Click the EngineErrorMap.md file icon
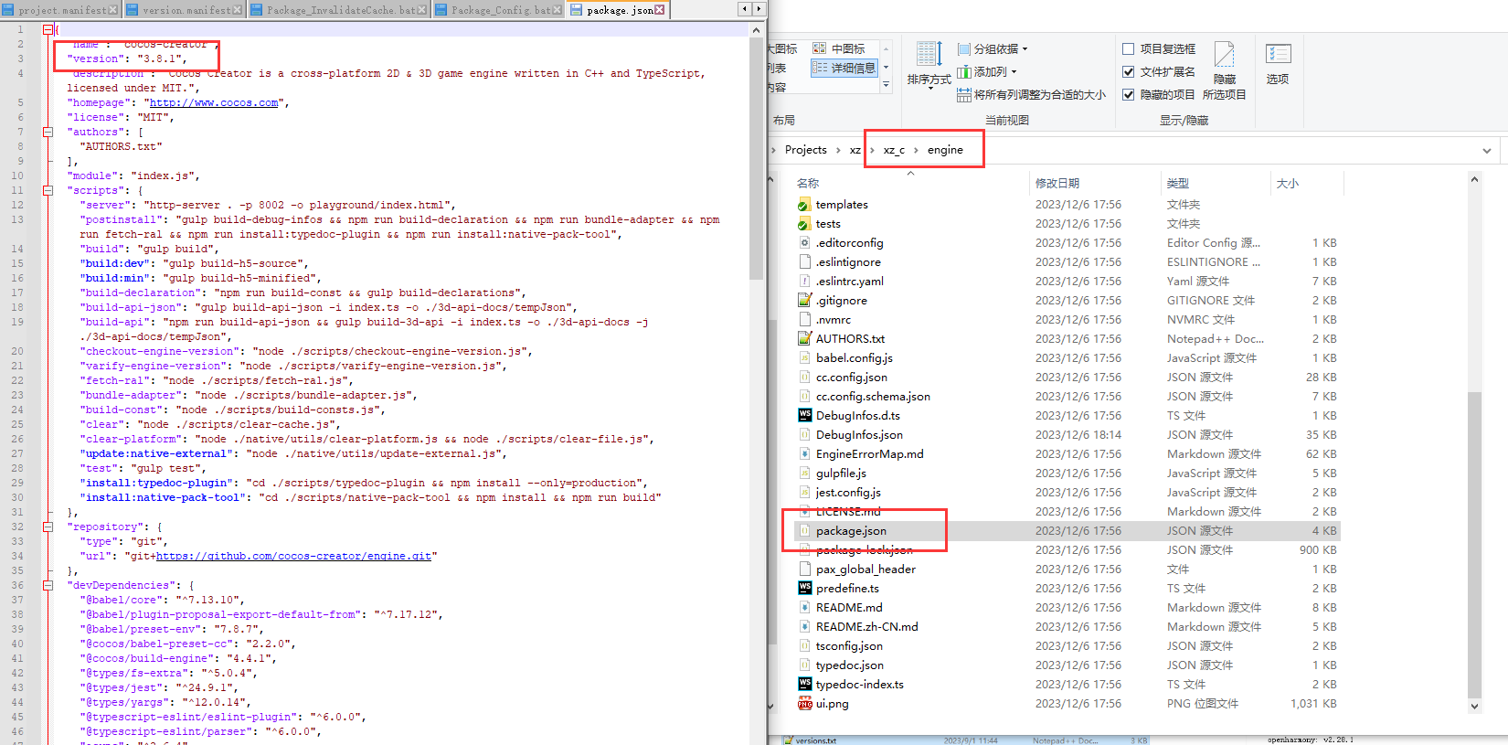The height and width of the screenshot is (745, 1508). tap(804, 454)
